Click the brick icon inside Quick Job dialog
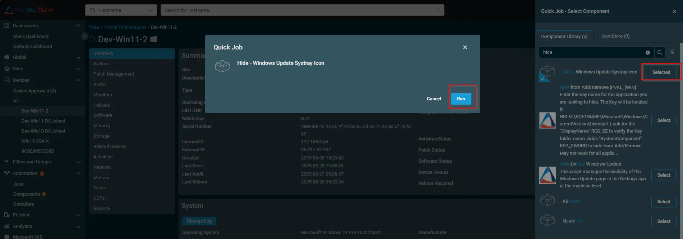 [222, 66]
